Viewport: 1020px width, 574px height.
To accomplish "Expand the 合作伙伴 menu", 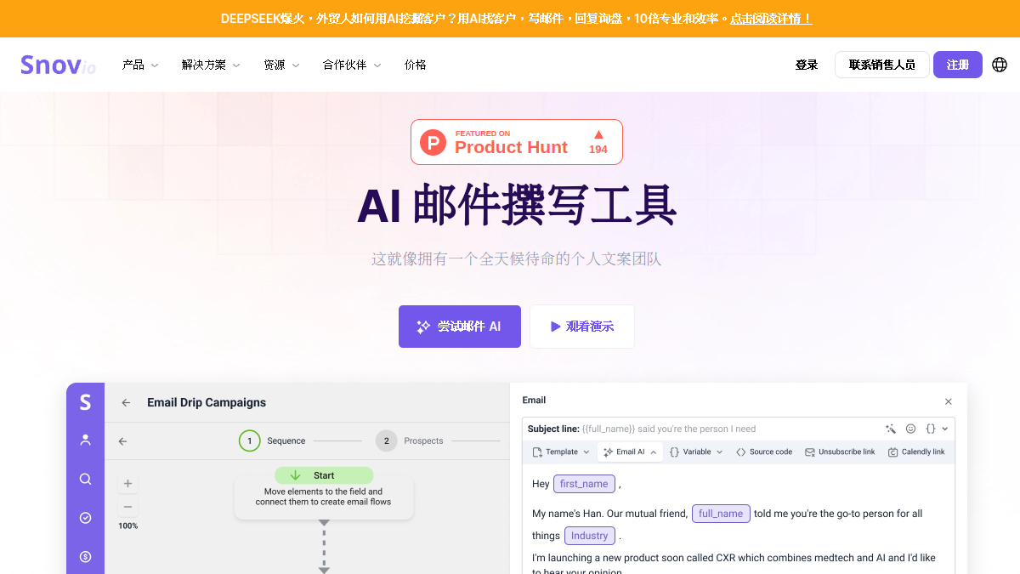I will 352,65.
